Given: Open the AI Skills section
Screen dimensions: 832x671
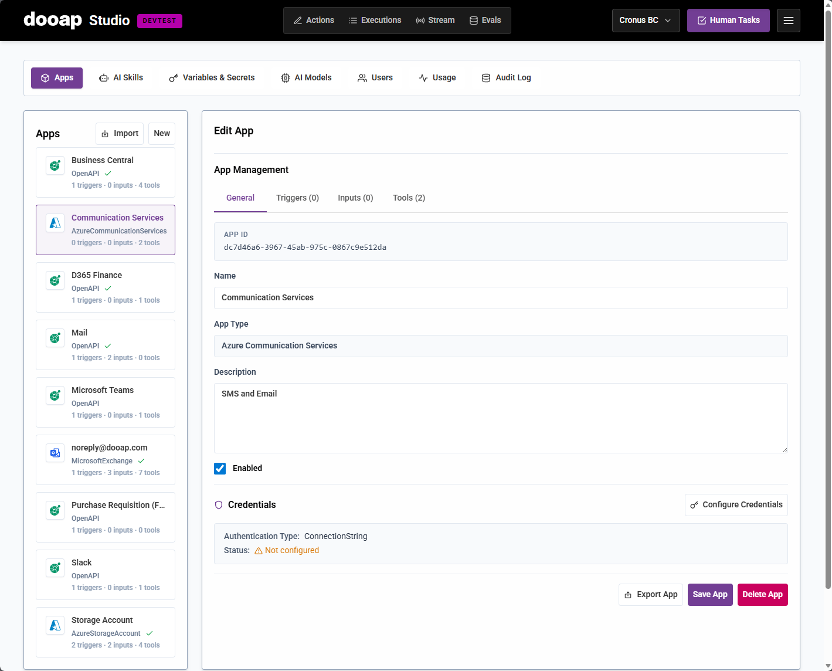Looking at the screenshot, I should click(121, 78).
